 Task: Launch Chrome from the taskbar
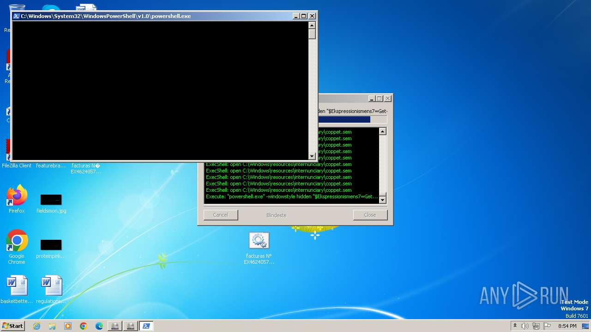(84, 326)
